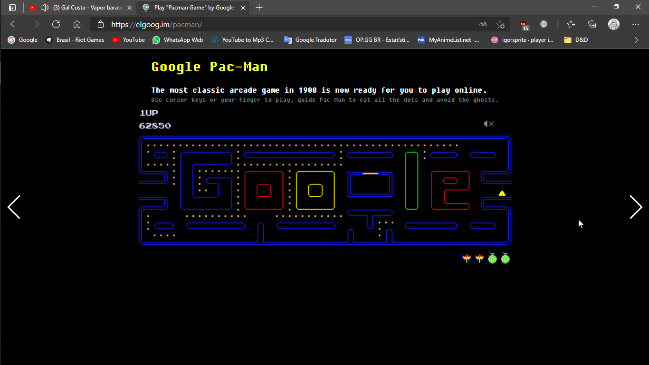Open the igorsprite player bookmark

(522, 40)
